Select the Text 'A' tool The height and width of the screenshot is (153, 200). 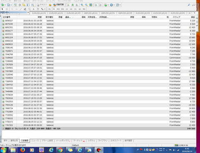coord(34,9)
